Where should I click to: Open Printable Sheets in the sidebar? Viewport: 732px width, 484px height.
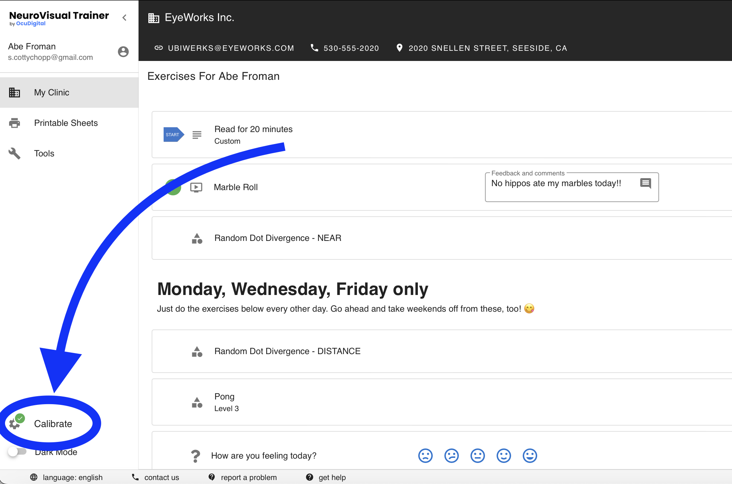pyautogui.click(x=69, y=123)
